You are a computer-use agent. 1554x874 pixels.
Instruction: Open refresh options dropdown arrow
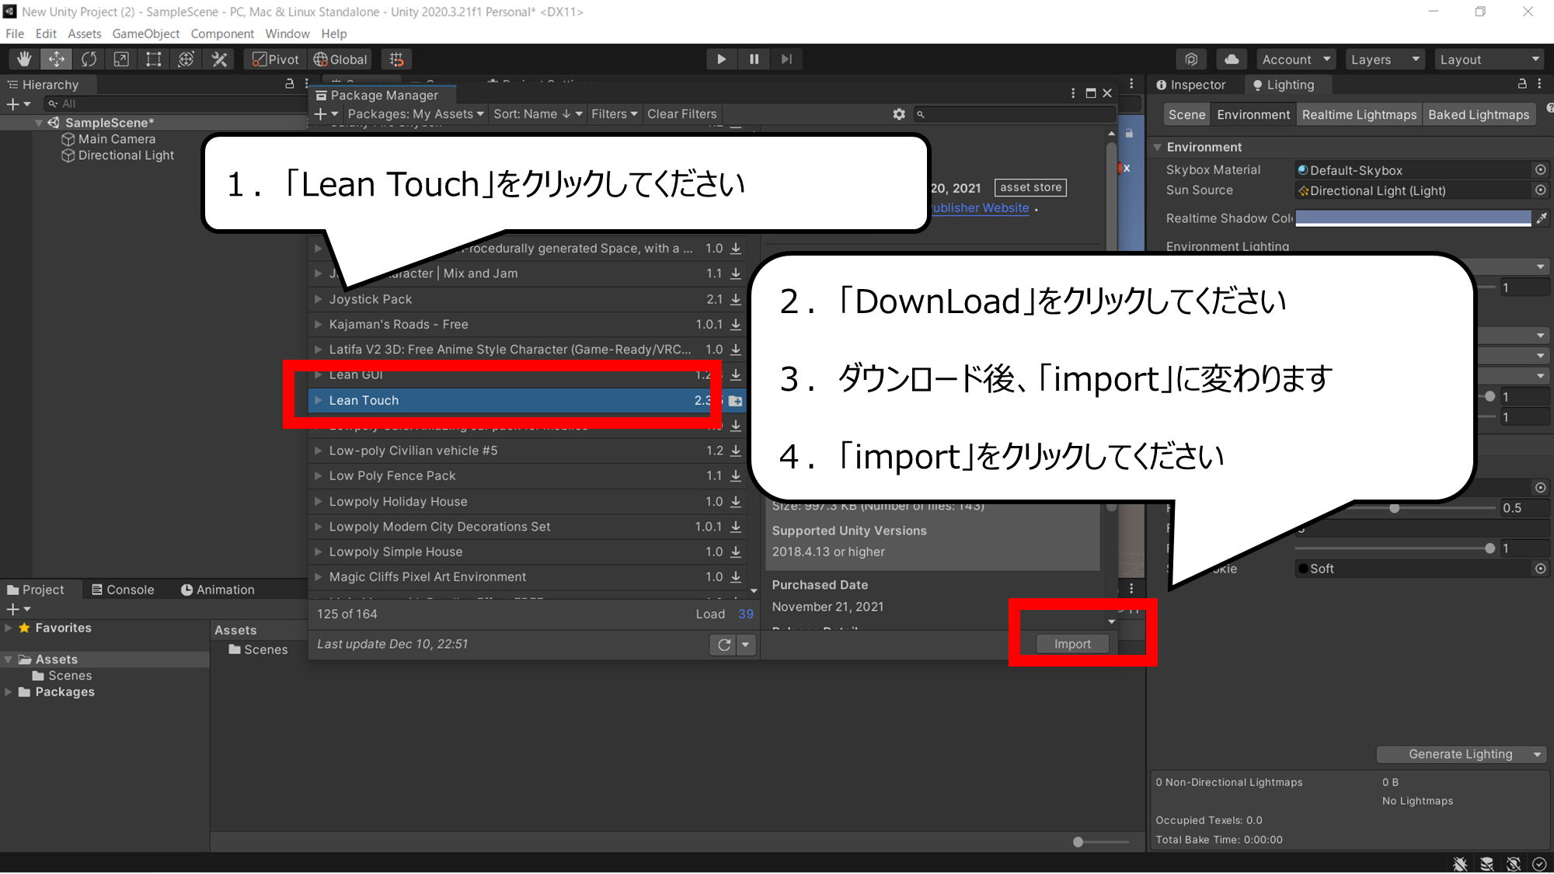[x=746, y=644]
